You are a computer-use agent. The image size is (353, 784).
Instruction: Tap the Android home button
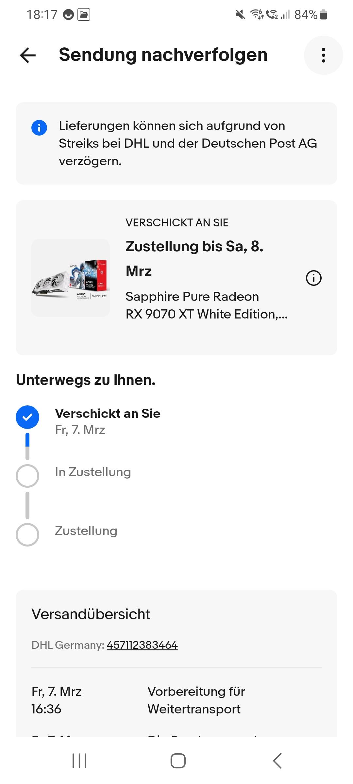coord(178,761)
